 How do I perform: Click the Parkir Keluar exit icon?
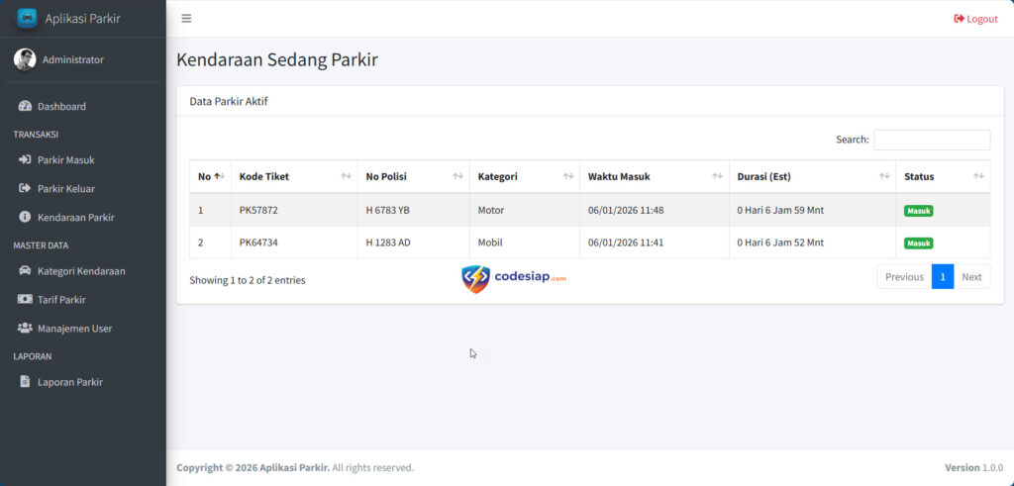(x=25, y=188)
